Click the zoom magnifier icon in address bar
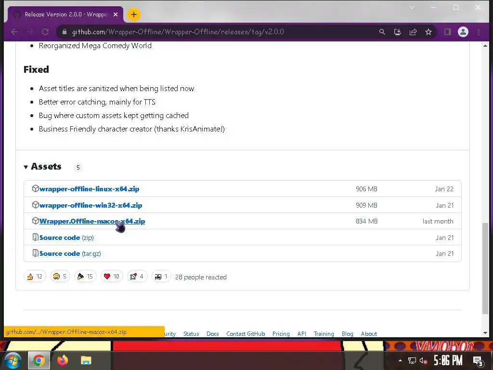 tap(382, 32)
